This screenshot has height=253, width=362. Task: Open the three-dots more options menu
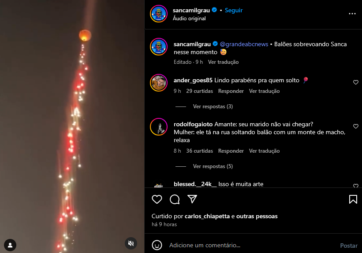(352, 14)
